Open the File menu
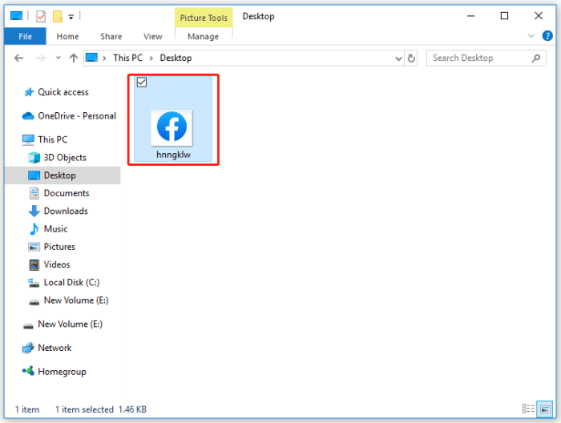This screenshot has width=561, height=423. tap(25, 36)
